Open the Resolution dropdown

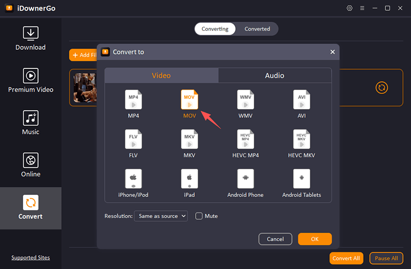tap(161, 216)
